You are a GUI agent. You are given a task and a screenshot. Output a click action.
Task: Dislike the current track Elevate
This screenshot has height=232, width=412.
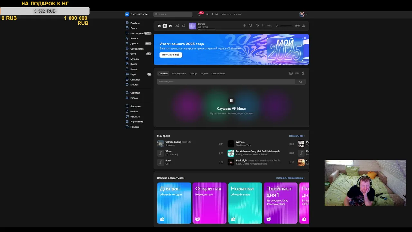(x=250, y=26)
